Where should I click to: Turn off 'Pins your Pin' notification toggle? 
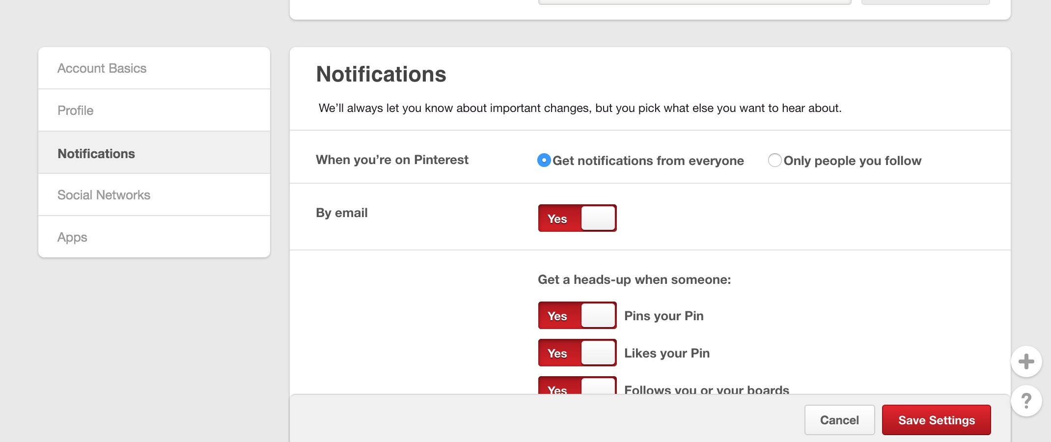pos(577,315)
